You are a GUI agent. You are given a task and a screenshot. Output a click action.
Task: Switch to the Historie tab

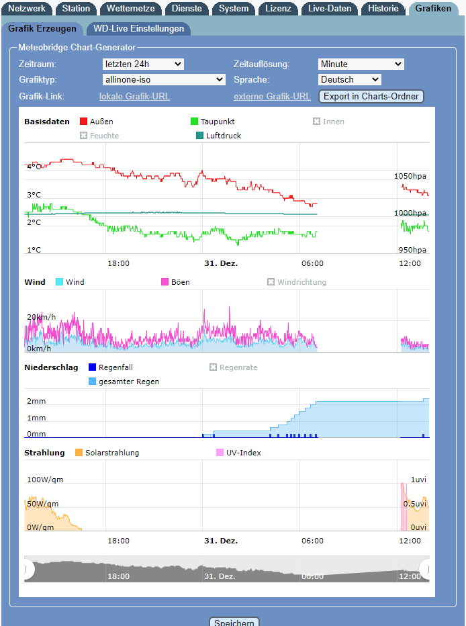[383, 9]
